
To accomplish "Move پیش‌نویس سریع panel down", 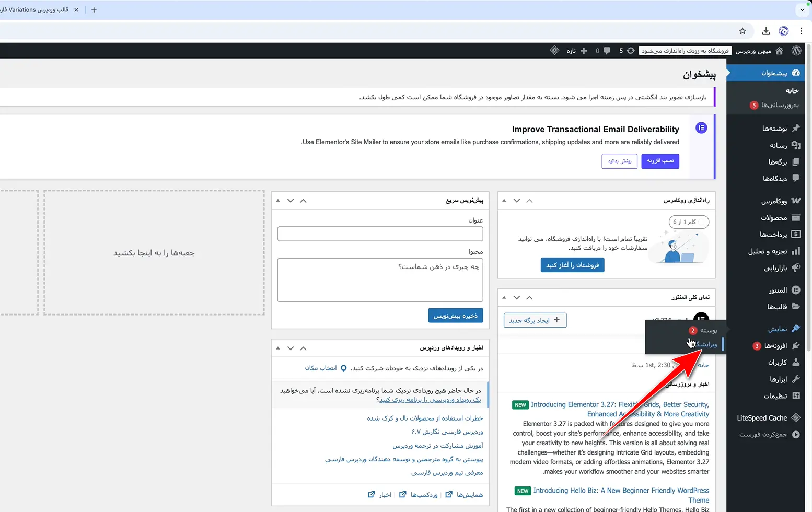I will click(291, 201).
